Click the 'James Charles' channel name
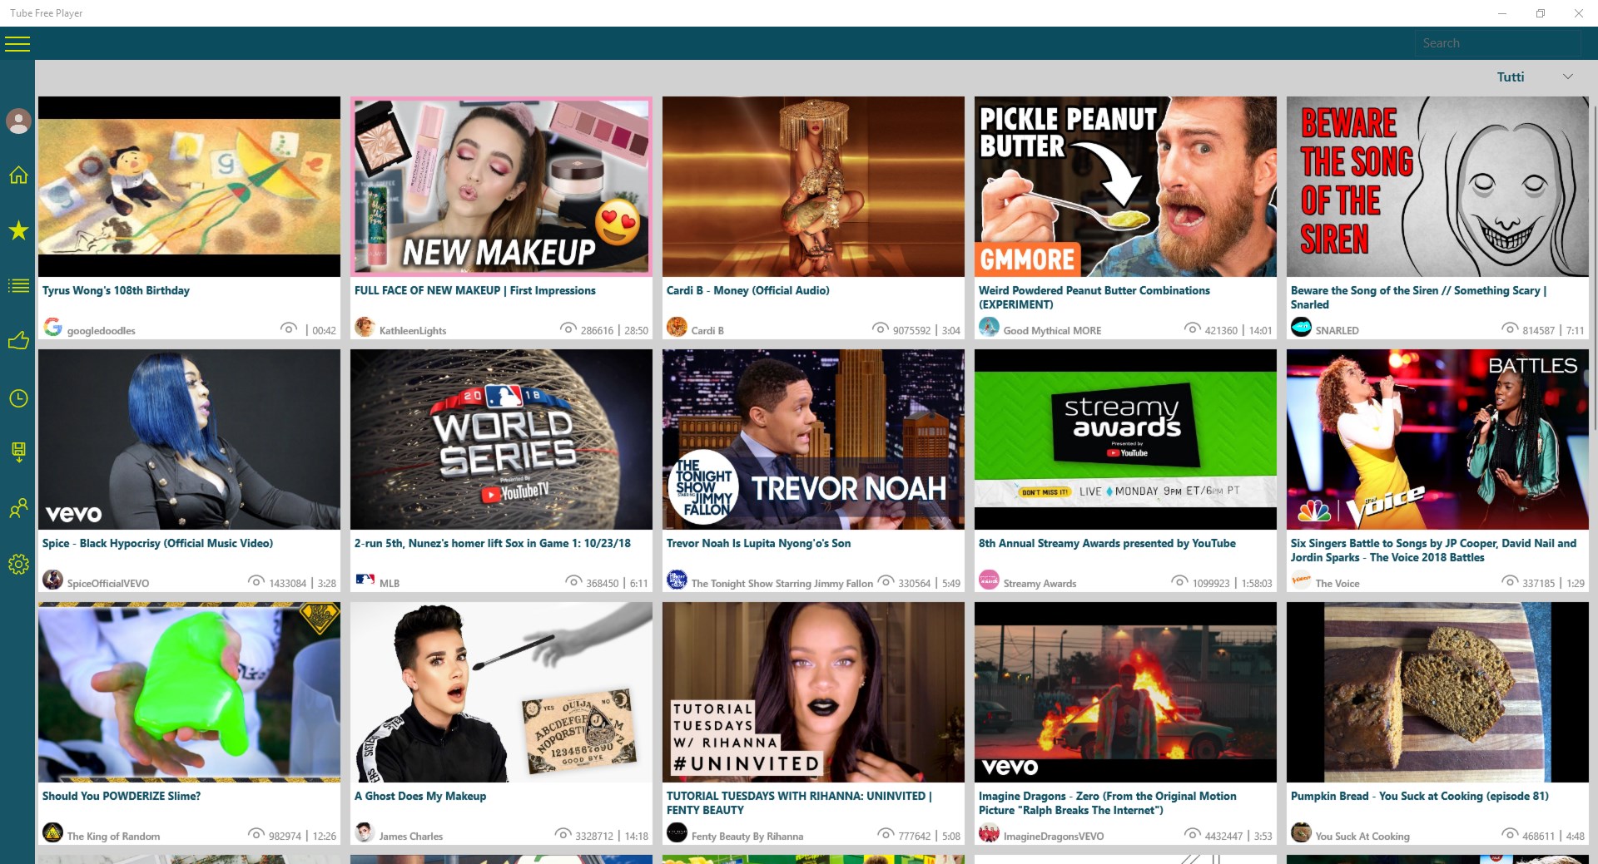Viewport: 1598px width, 864px height. point(410,837)
